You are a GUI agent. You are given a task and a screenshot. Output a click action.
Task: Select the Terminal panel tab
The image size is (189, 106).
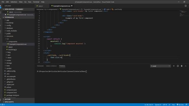[62, 66]
